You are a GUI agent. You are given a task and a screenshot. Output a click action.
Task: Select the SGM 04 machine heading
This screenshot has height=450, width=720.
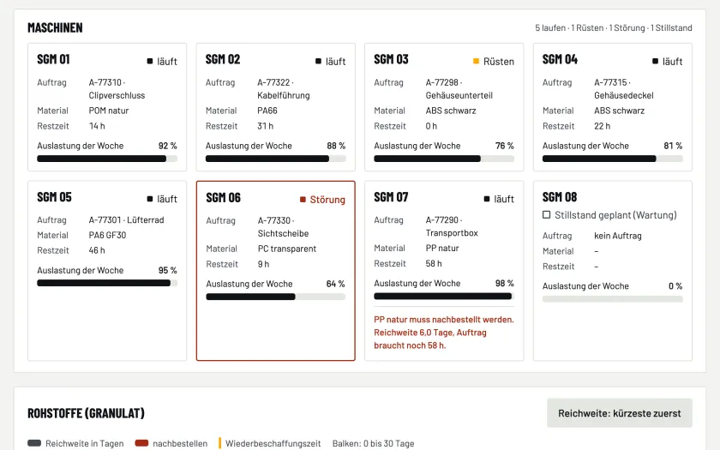click(x=560, y=59)
